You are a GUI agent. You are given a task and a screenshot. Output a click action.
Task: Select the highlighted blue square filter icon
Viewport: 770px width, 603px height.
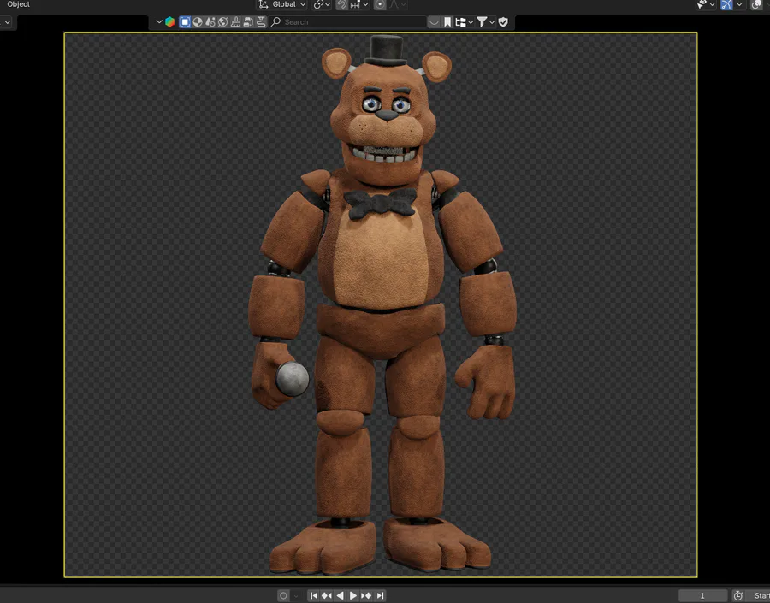pyautogui.click(x=185, y=21)
